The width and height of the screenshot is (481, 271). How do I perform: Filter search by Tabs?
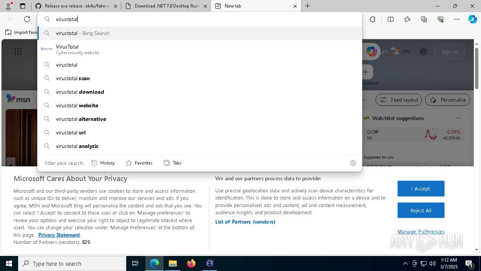coord(172,163)
